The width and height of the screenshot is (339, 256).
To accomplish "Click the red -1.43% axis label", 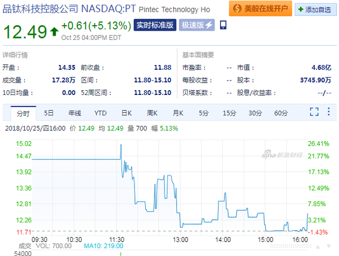I will 318,232.
